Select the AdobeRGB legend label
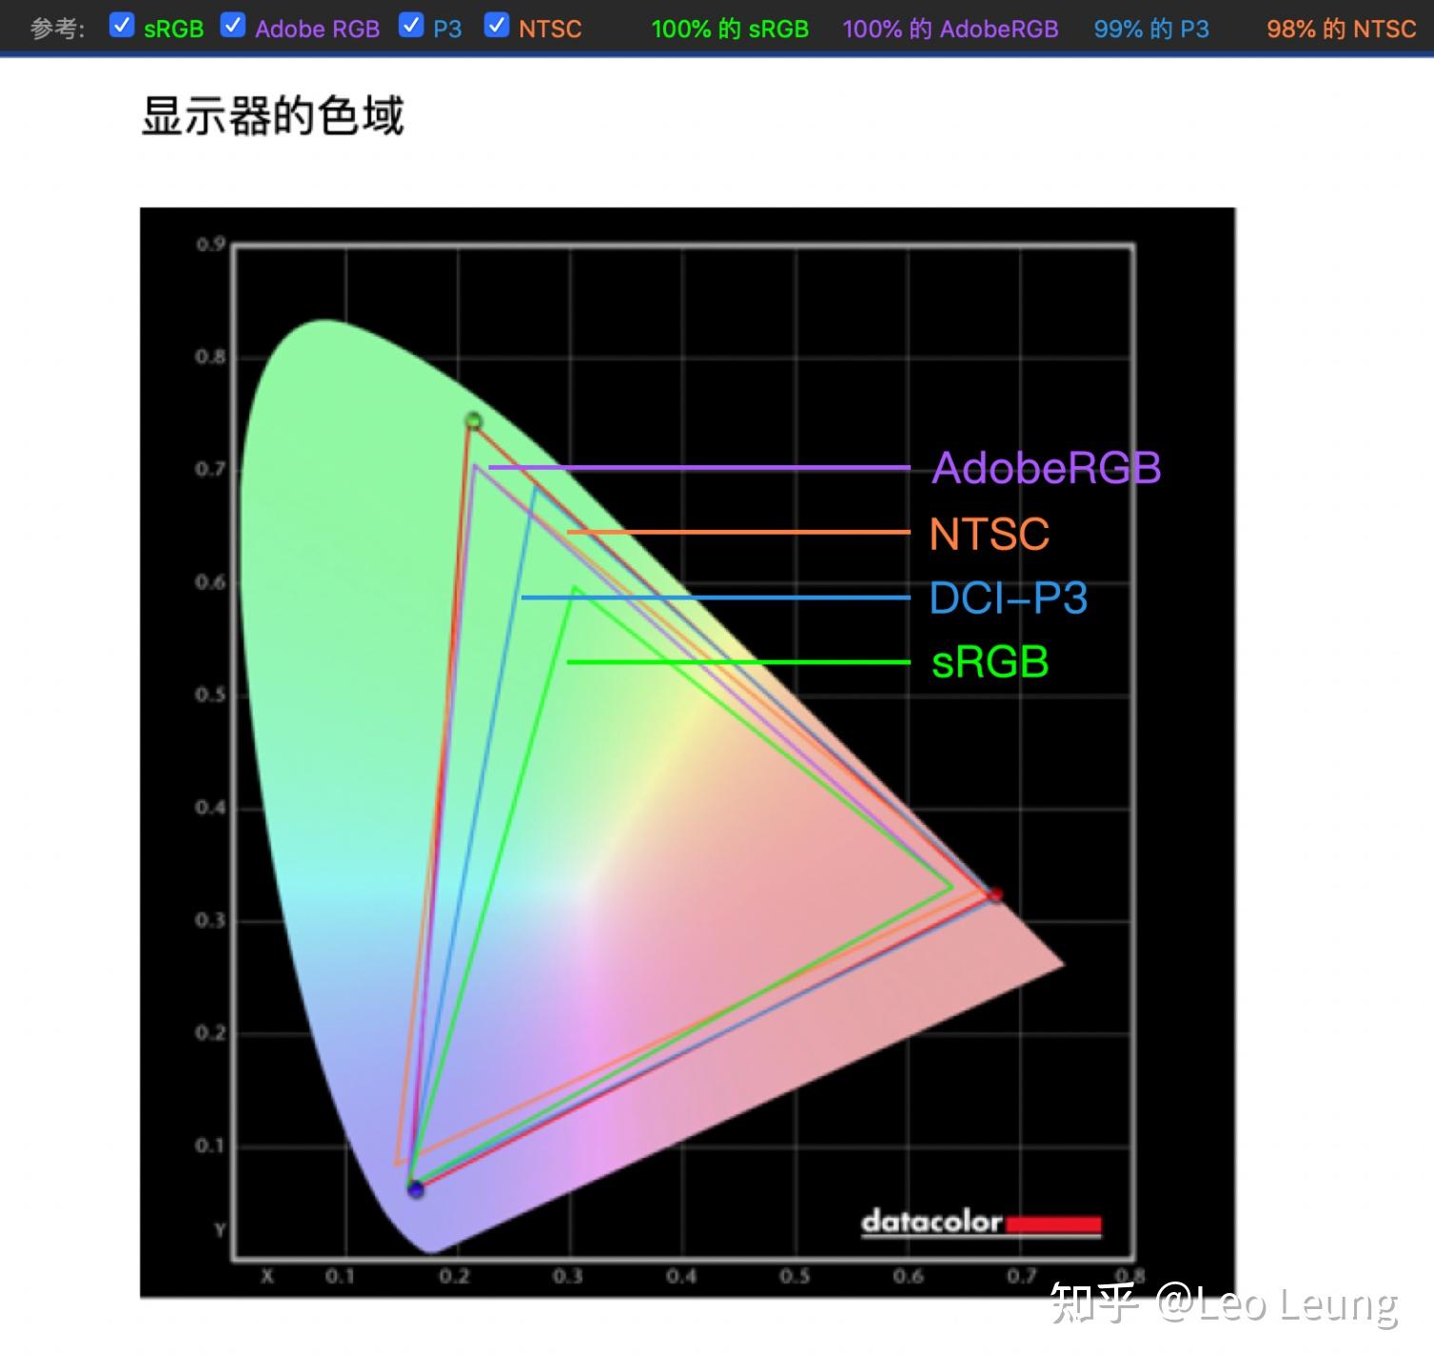Image resolution: width=1434 pixels, height=1370 pixels. tap(1044, 468)
